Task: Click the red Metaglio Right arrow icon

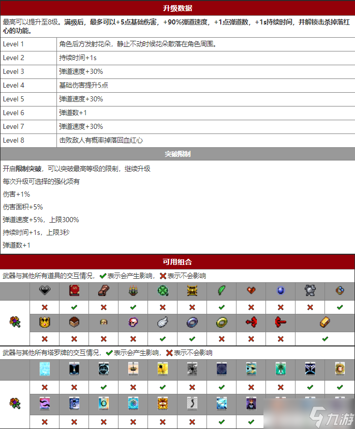Action: [x=281, y=323]
